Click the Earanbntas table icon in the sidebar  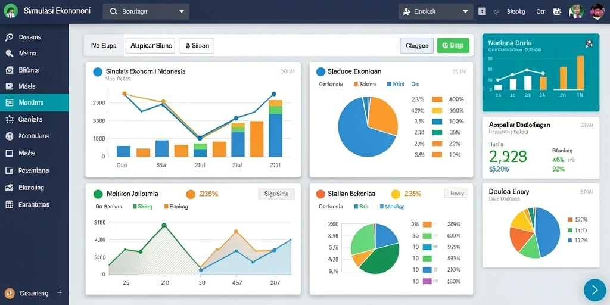point(10,204)
